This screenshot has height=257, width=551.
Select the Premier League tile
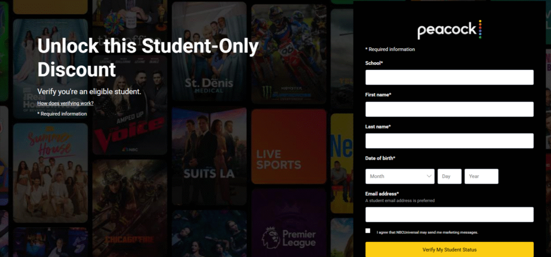(x=289, y=223)
